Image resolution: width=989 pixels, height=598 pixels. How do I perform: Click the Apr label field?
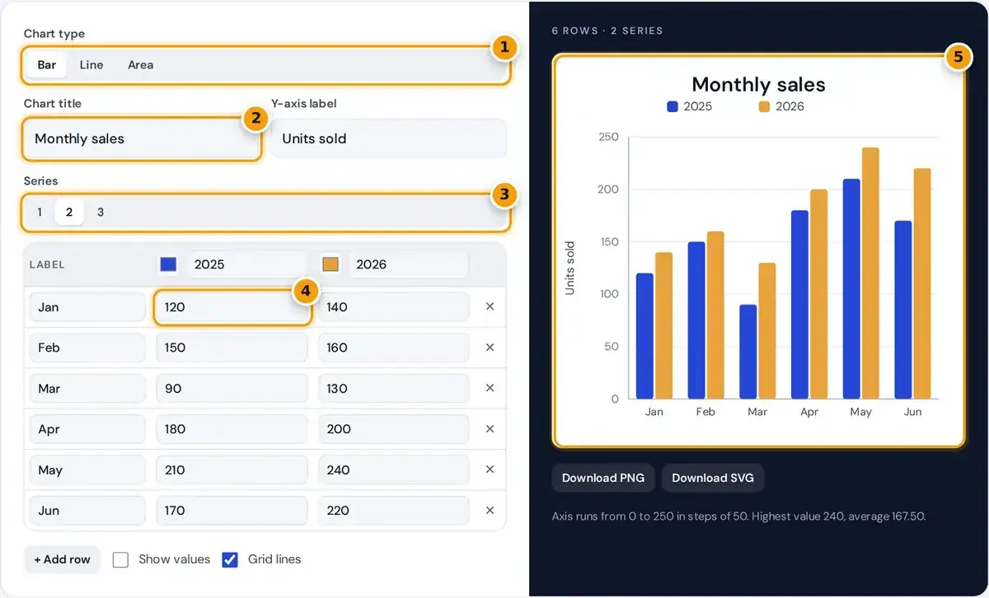pos(87,429)
